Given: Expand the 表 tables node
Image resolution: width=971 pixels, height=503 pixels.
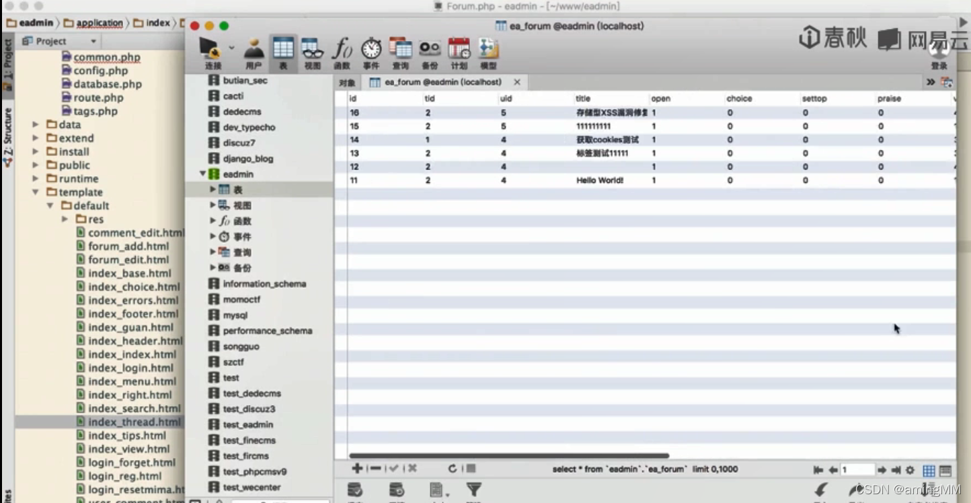Looking at the screenshot, I should [x=212, y=190].
